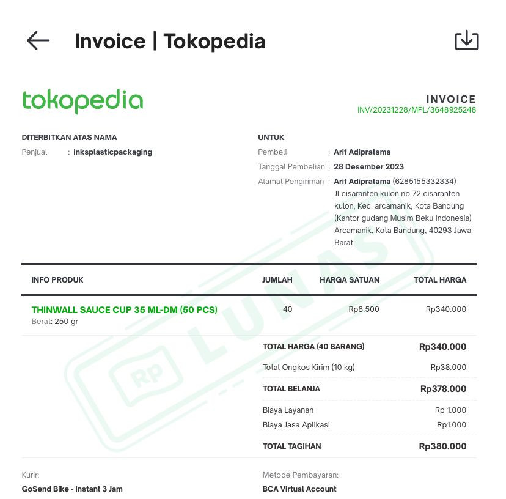Viewport: 506px width, 499px height.
Task: Click payment method BCA Virtual Account
Action: click(299, 489)
